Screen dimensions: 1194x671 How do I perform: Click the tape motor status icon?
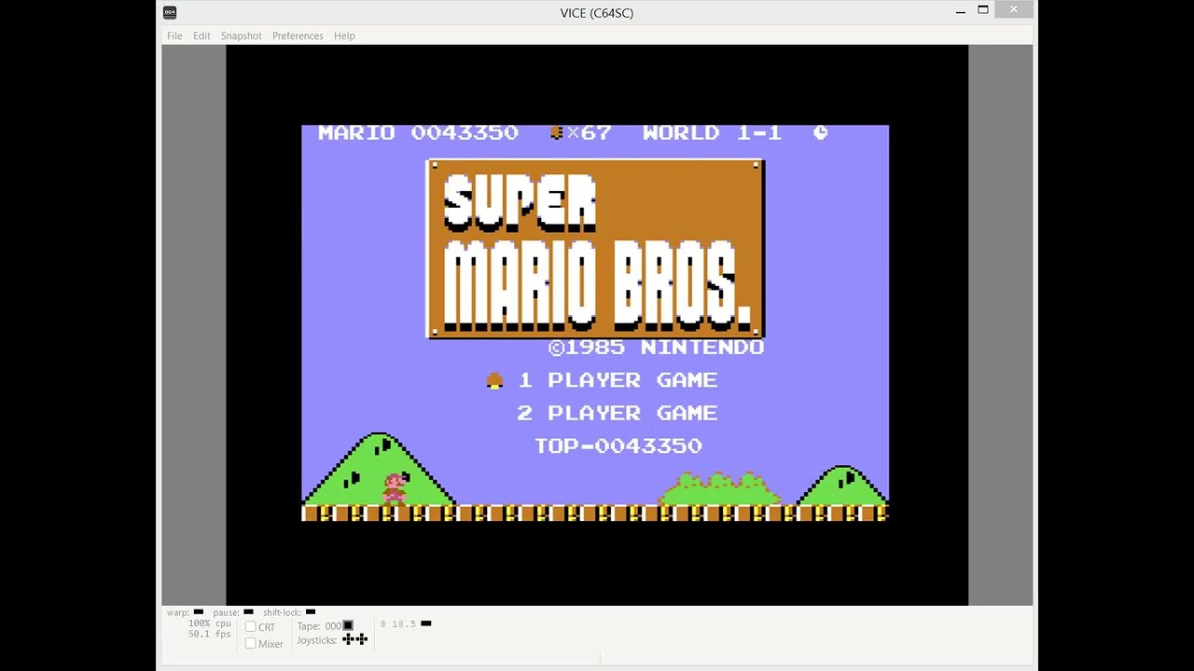coord(348,625)
